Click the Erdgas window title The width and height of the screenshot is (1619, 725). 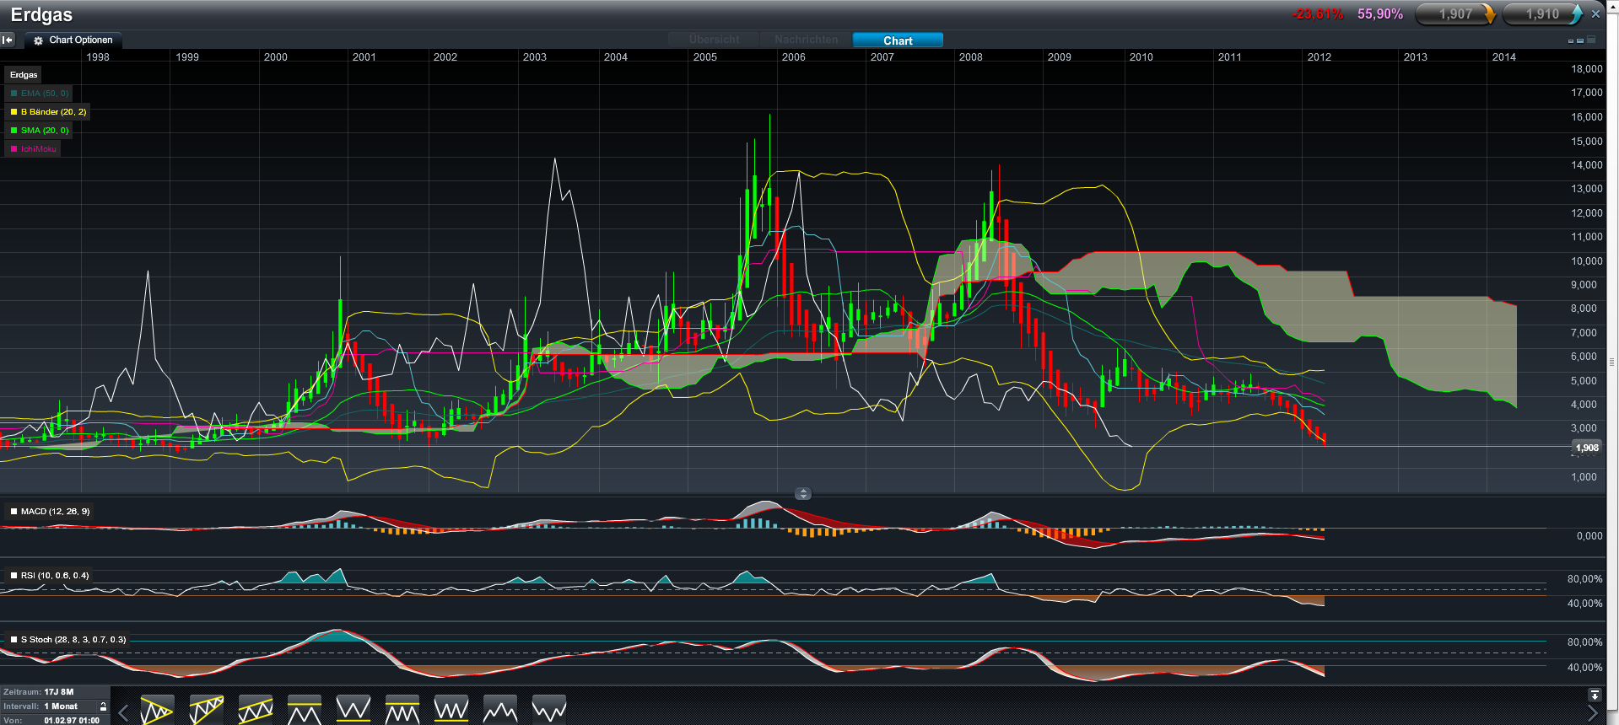pos(41,14)
